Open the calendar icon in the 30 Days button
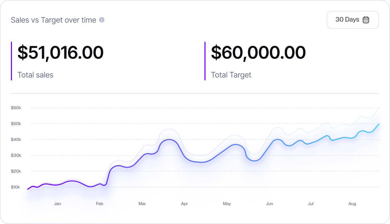 pos(366,20)
